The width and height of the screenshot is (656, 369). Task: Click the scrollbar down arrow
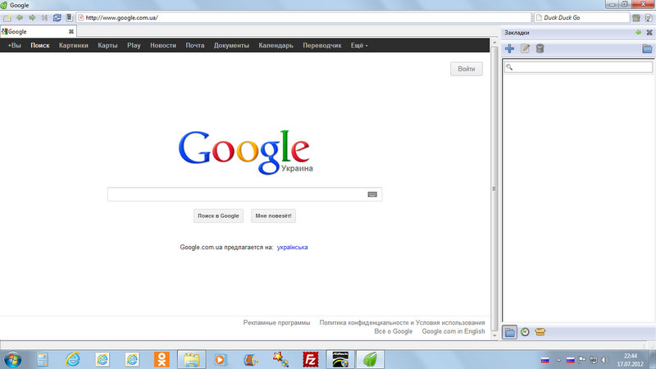click(494, 335)
